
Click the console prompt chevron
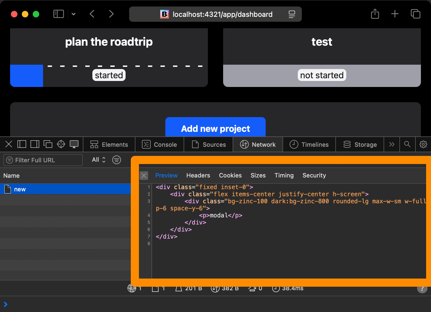click(6, 304)
